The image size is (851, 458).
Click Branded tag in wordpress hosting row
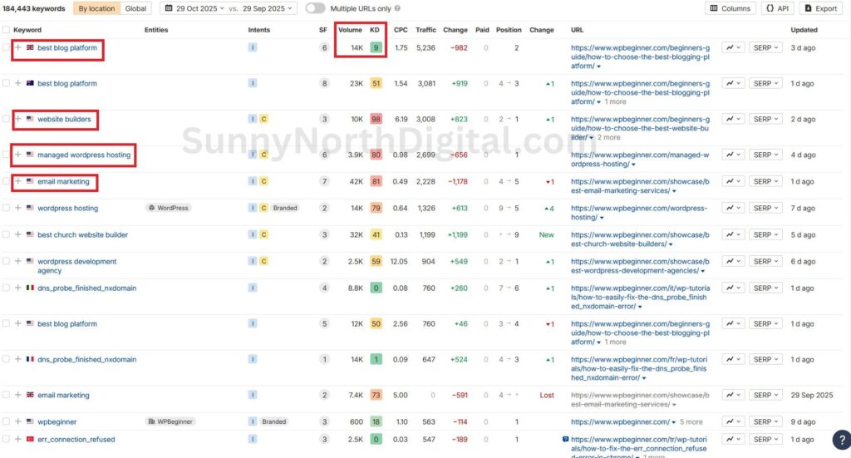pos(285,208)
